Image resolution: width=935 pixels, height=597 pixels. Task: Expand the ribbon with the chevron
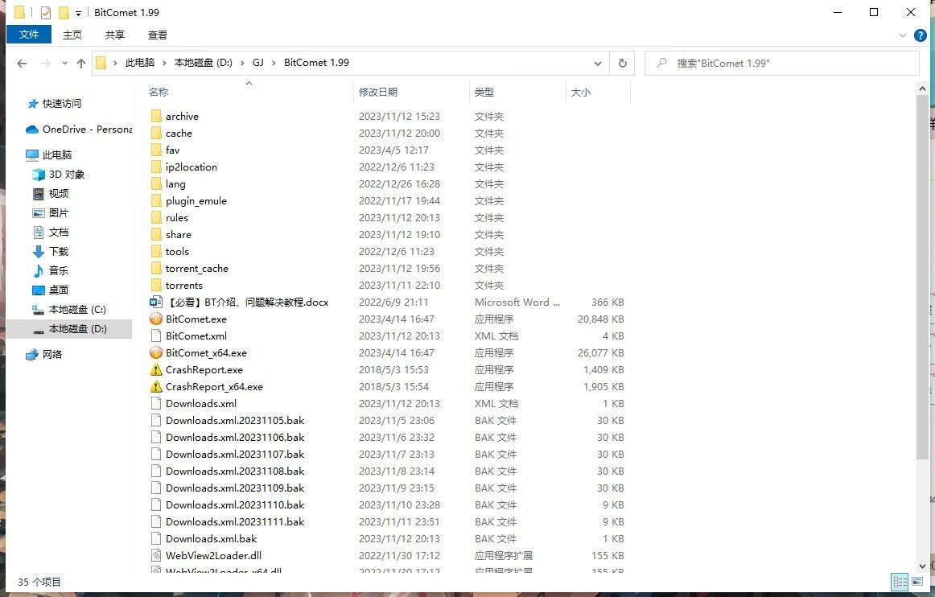point(902,35)
